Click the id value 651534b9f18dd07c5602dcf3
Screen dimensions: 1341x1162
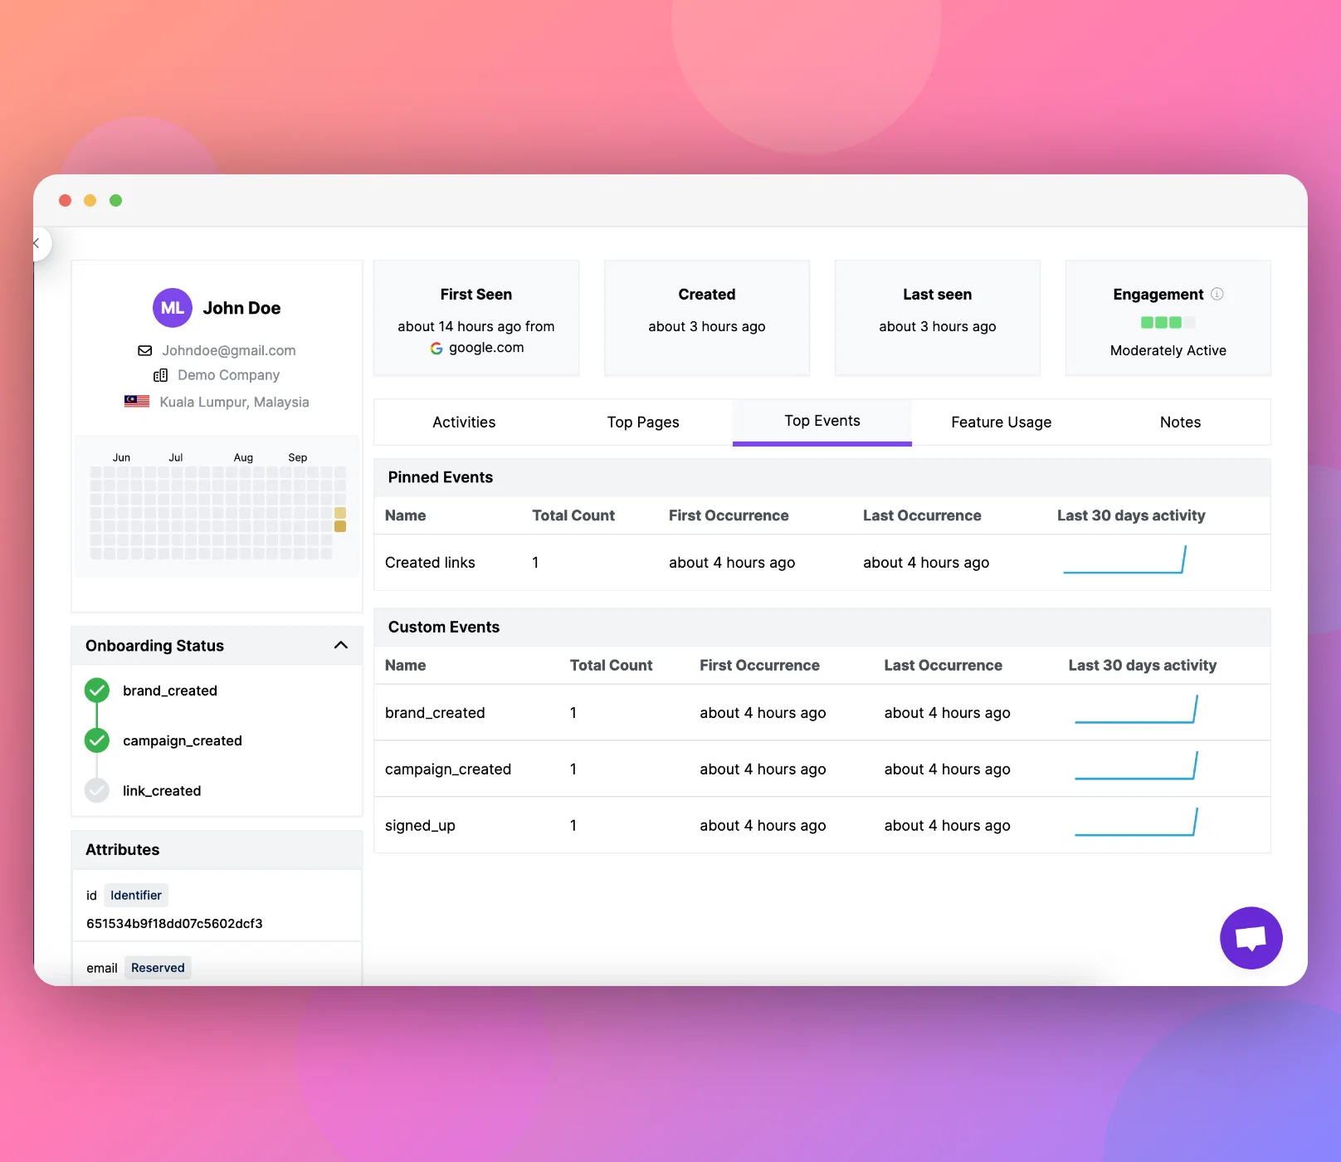click(x=174, y=923)
